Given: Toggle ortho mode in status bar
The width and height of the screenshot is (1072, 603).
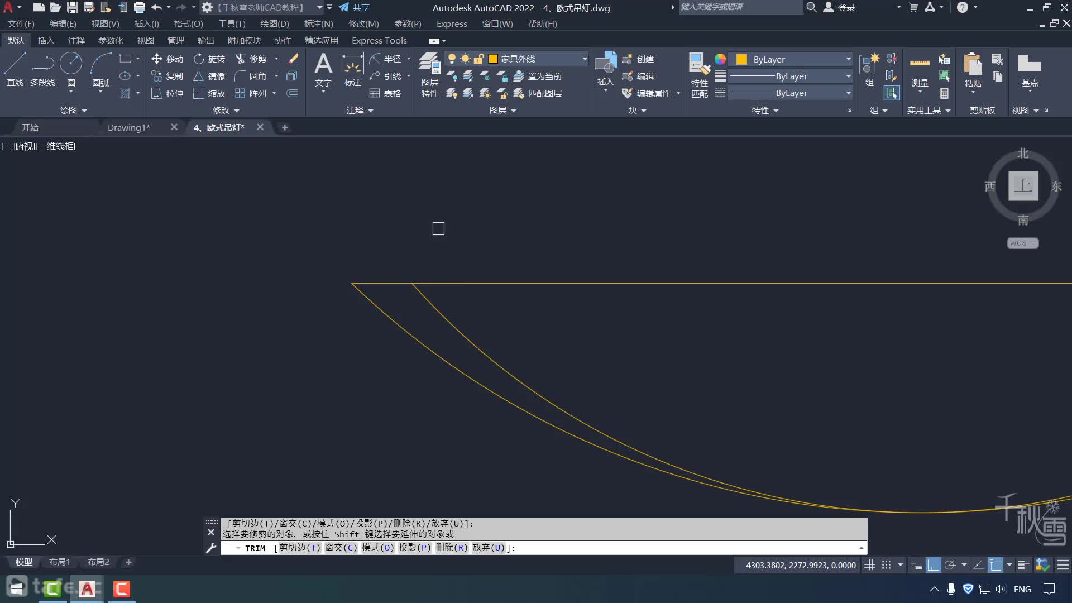Looking at the screenshot, I should click(933, 565).
